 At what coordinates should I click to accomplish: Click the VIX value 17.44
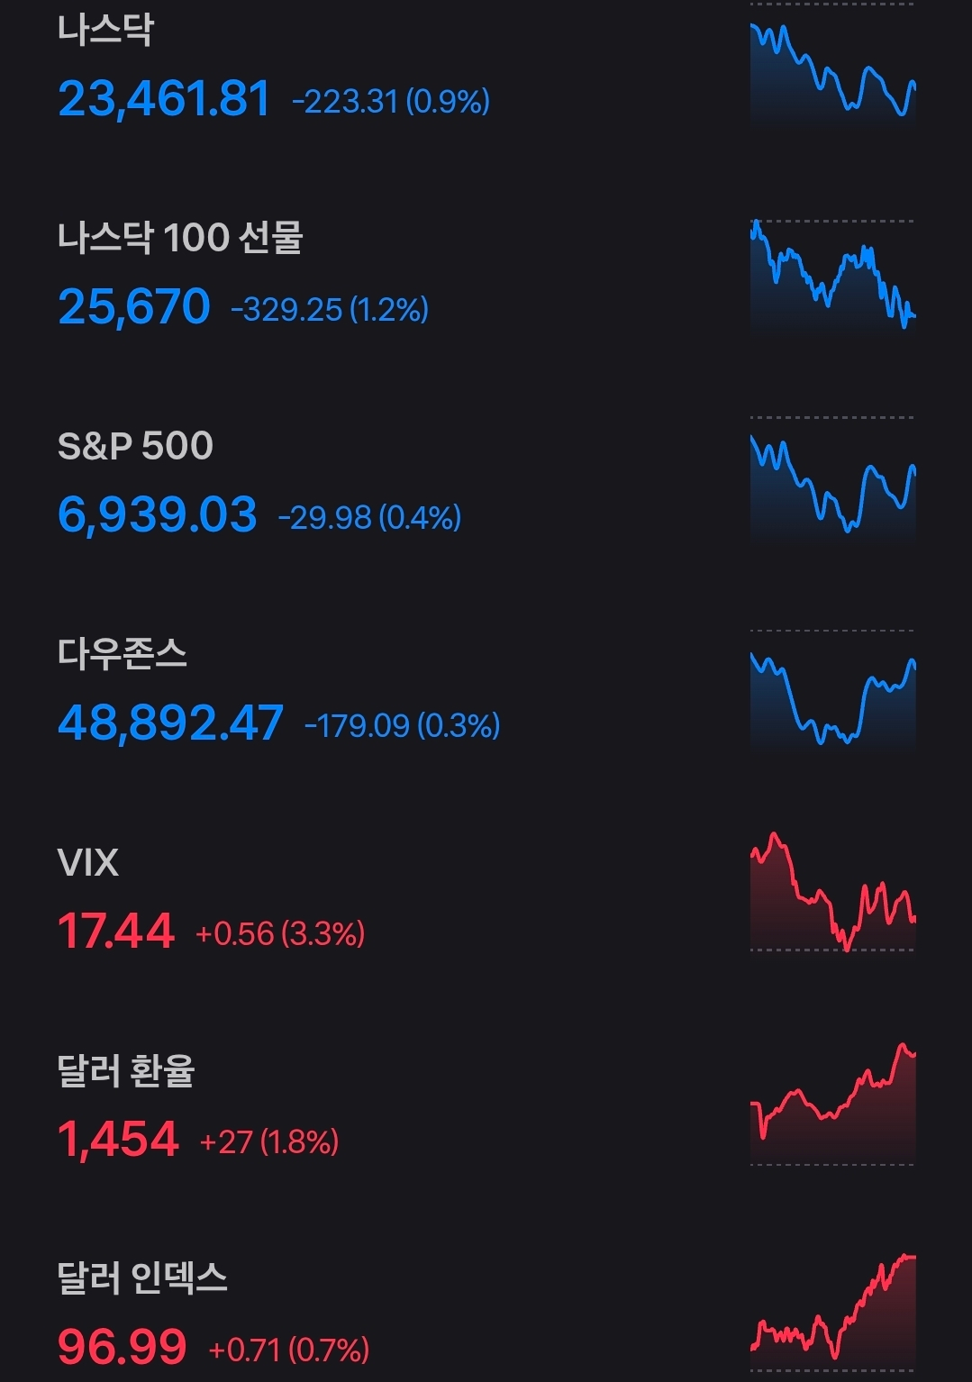[x=116, y=932]
